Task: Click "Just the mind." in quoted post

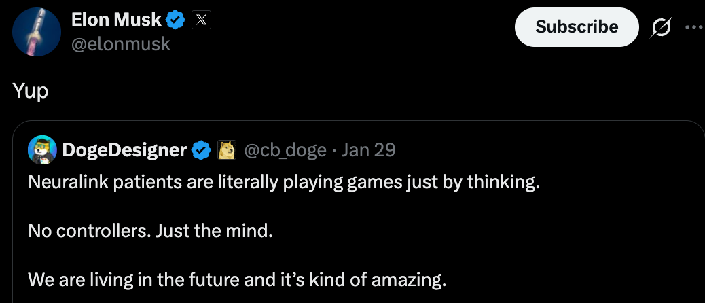Action: 214,231
